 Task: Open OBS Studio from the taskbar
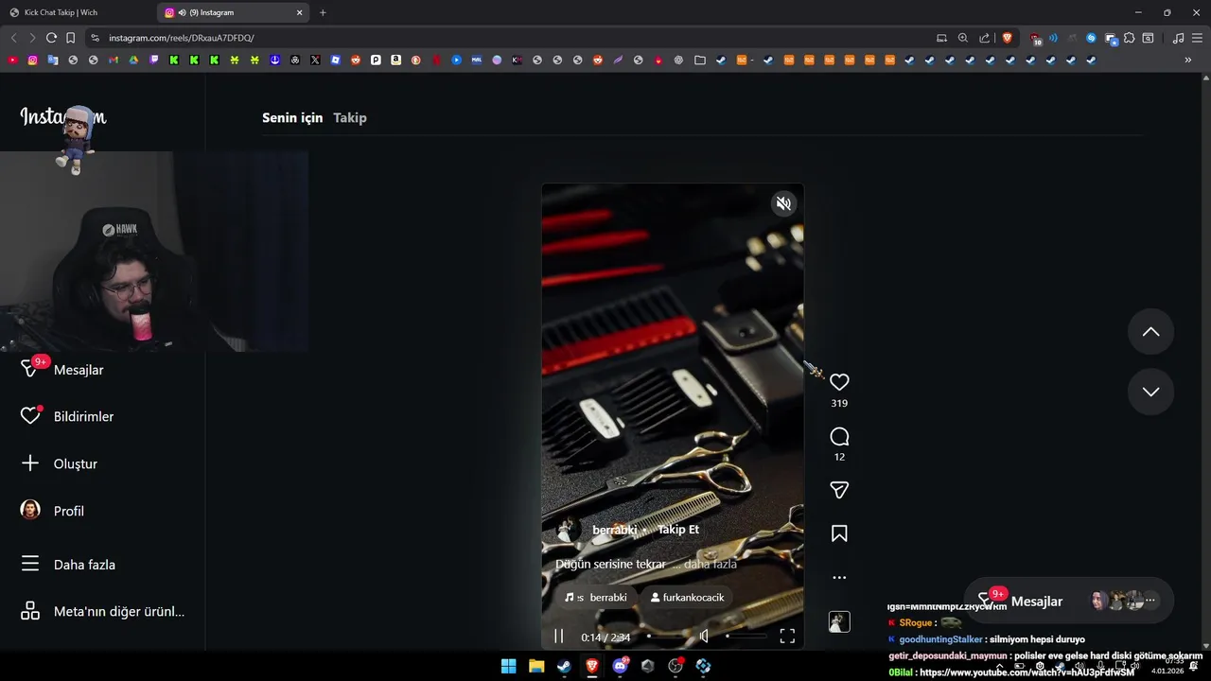tap(676, 666)
